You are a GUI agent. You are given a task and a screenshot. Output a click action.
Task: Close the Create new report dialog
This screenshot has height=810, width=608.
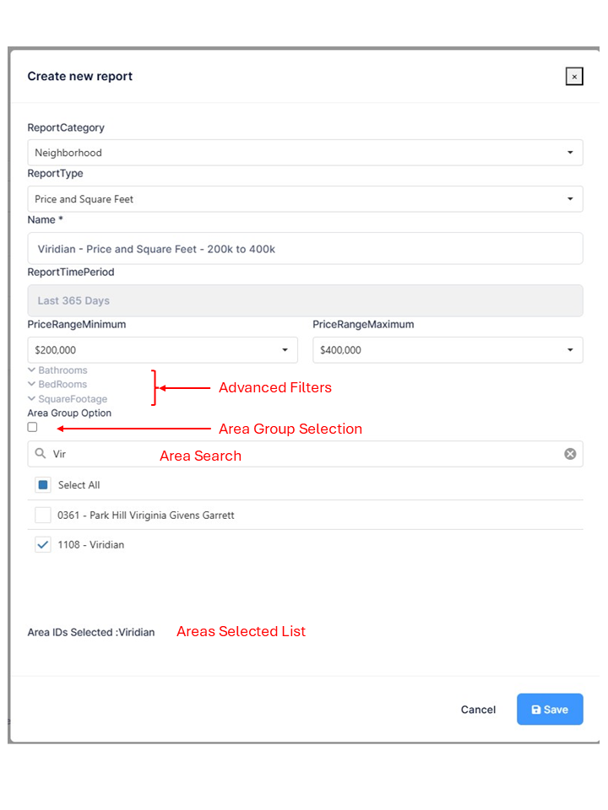pyautogui.click(x=574, y=76)
